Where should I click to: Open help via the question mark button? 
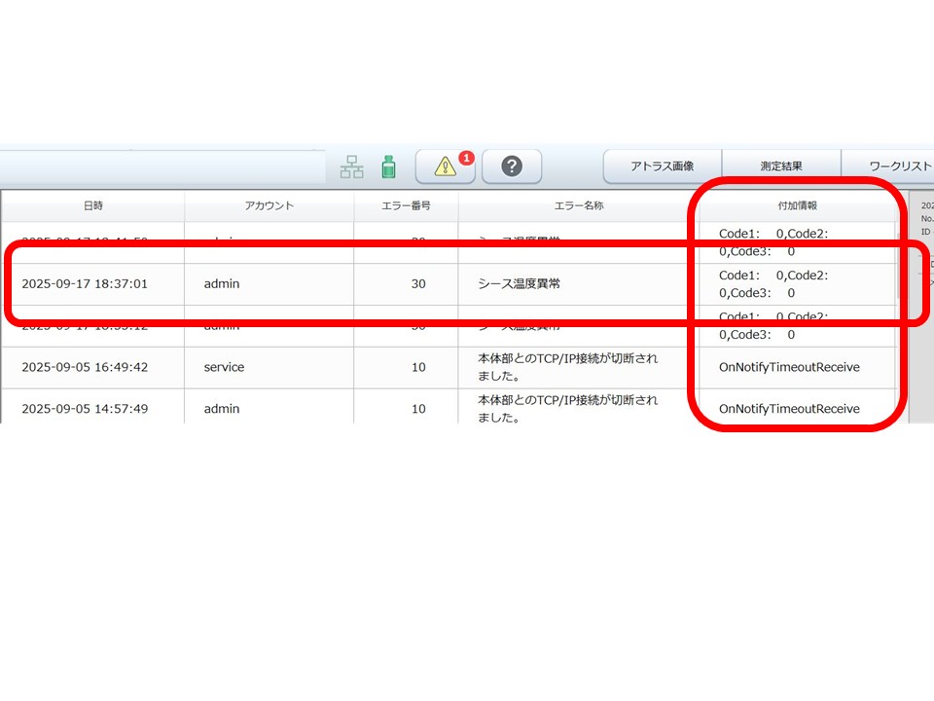pyautogui.click(x=512, y=167)
